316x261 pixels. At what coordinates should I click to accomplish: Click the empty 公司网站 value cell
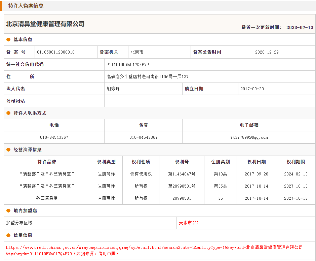coord(210,101)
